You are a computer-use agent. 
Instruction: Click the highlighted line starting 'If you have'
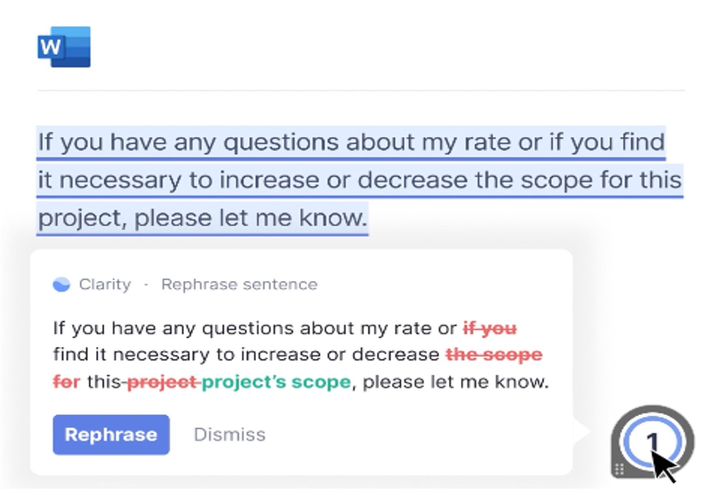click(351, 143)
